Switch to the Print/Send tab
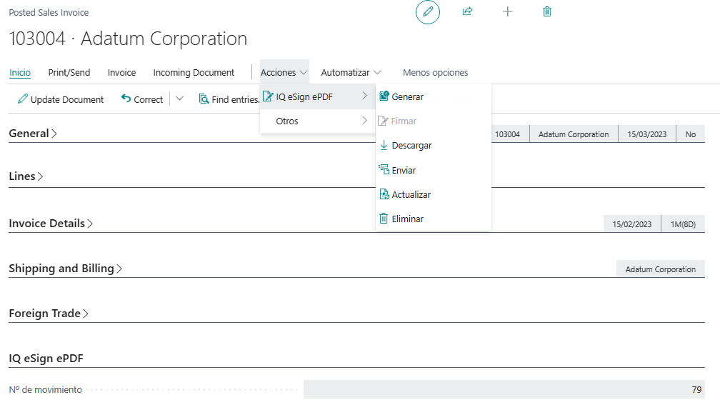The height and width of the screenshot is (420, 720). click(69, 73)
